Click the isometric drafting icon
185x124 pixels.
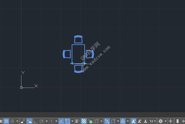[x=51, y=121]
